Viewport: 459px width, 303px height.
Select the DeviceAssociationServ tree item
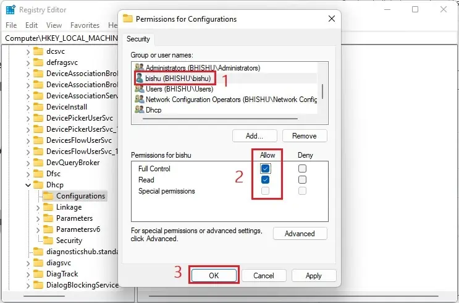(x=82, y=96)
